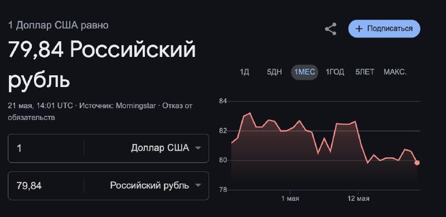Switch to the МАКС. time range tab
The image size is (446, 217).
(x=395, y=72)
